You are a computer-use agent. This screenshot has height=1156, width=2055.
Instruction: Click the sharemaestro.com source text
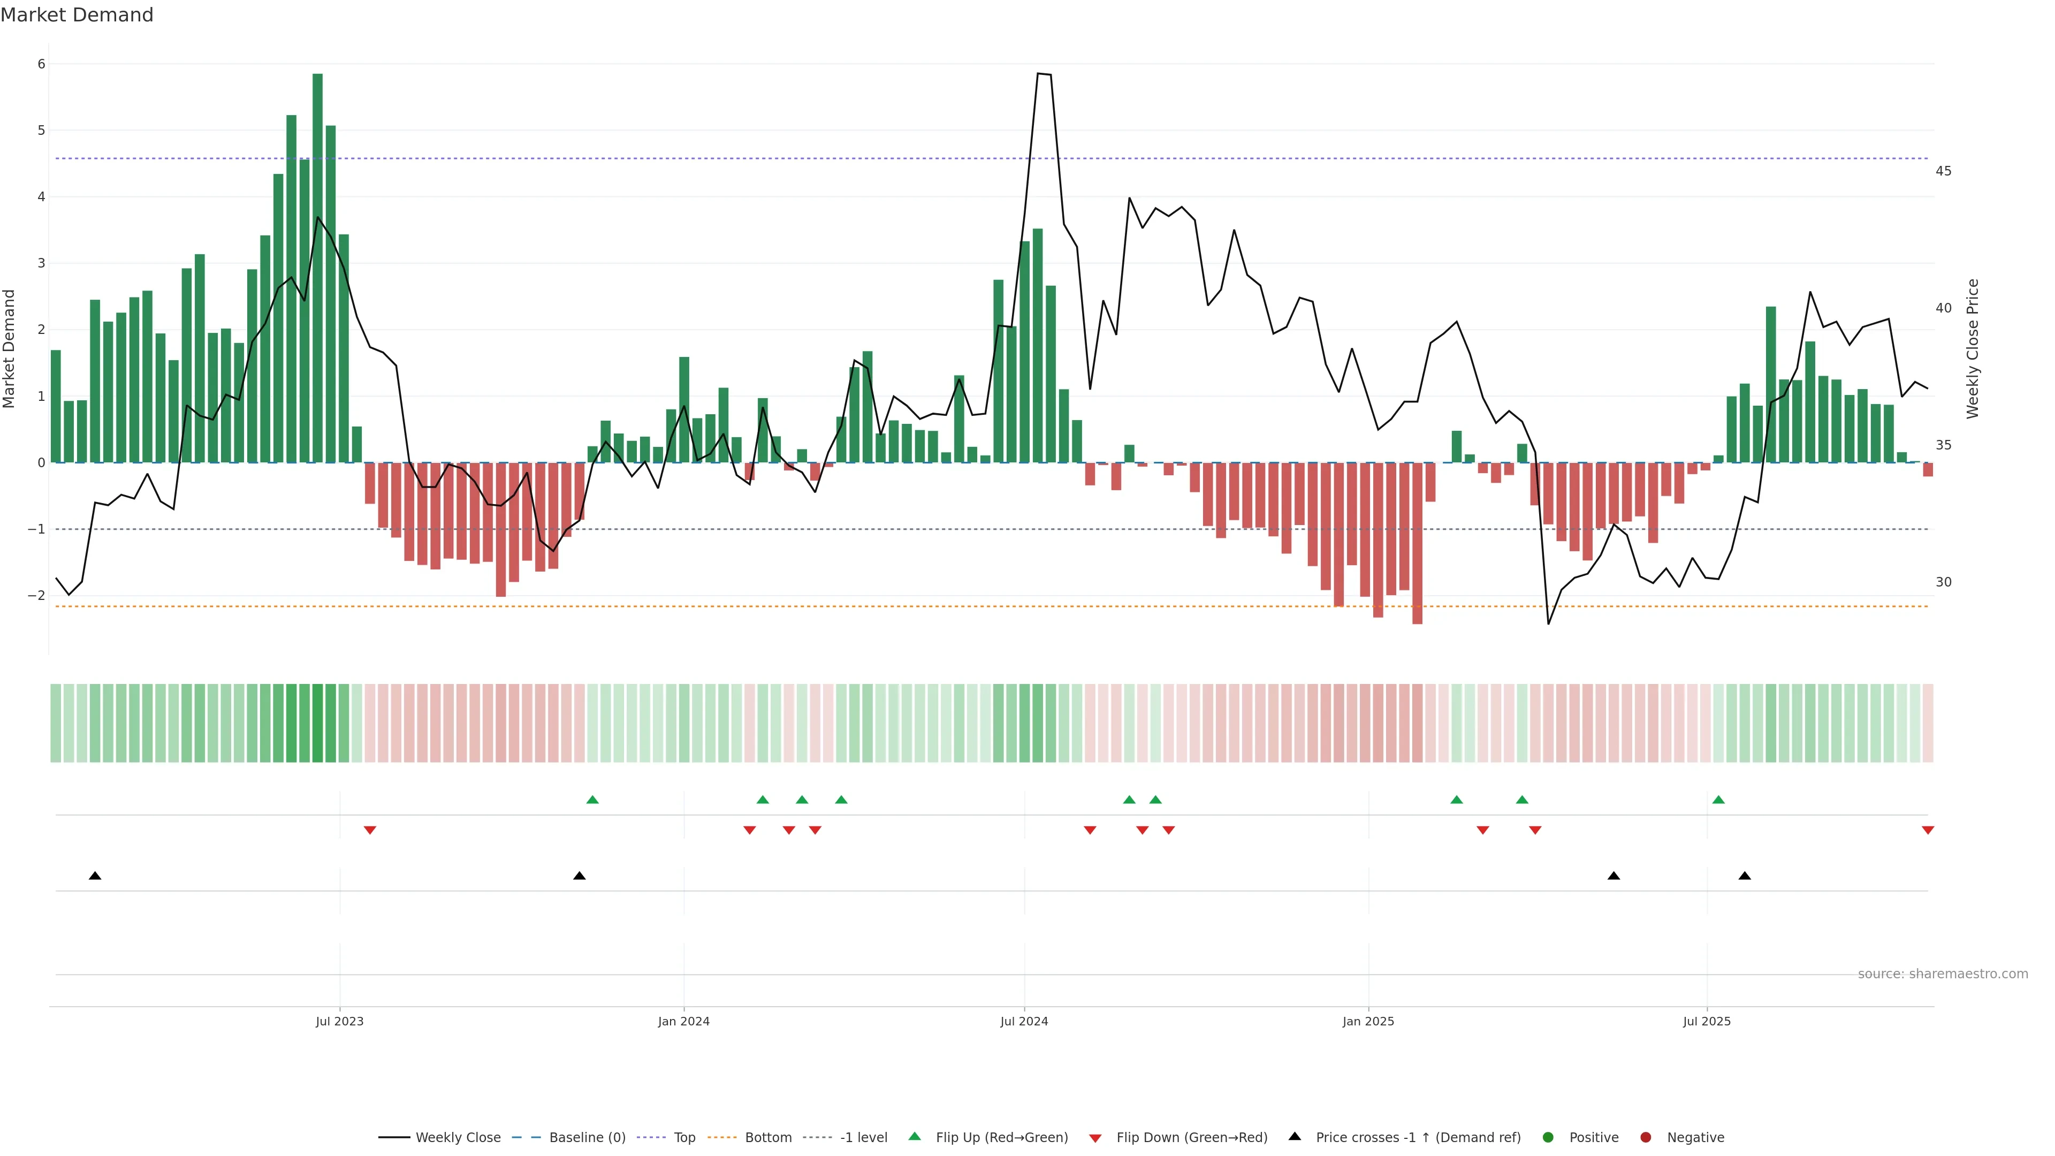(x=1943, y=974)
